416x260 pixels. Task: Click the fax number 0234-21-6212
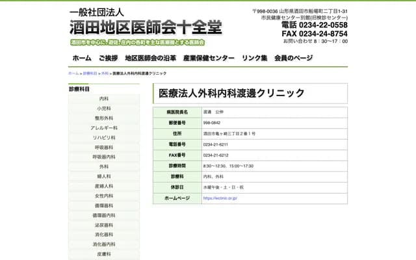216,155
